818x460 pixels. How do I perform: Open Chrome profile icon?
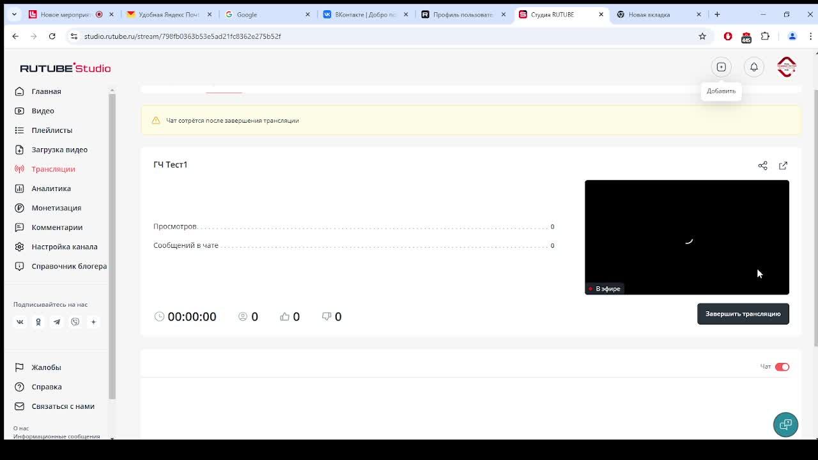792,36
